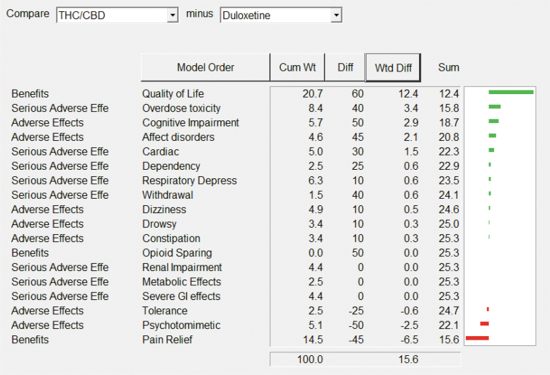This screenshot has height=375, width=550.
Task: Click the Sum value 22.1
Action: pos(449,325)
